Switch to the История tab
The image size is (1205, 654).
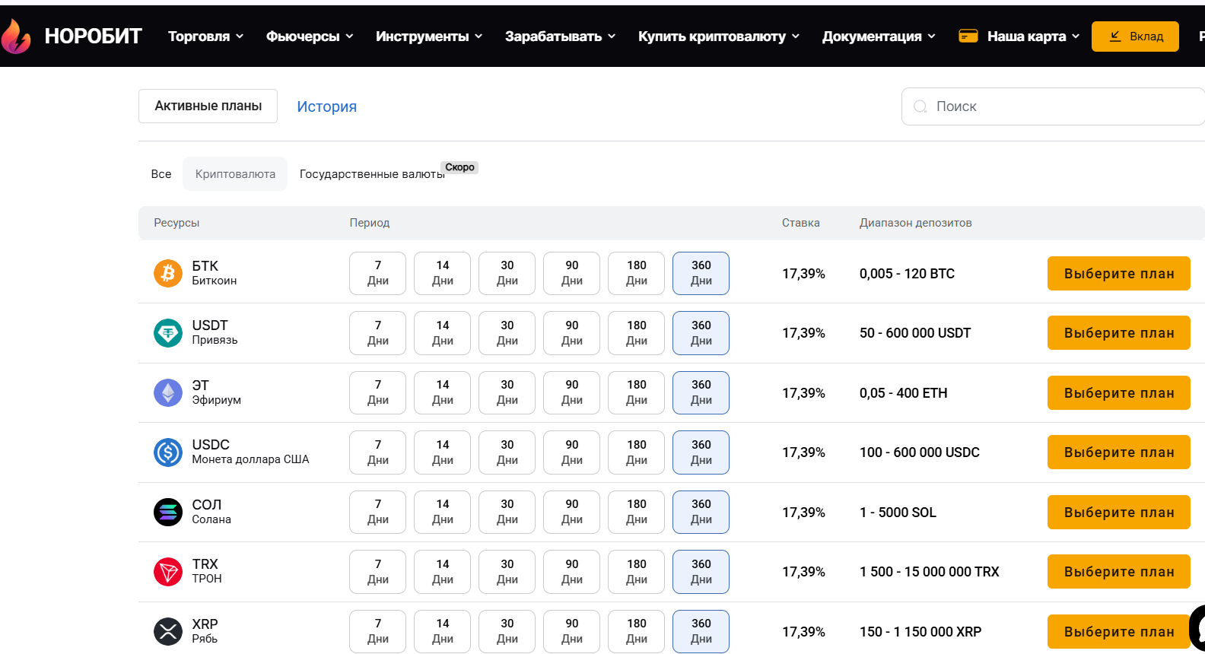click(326, 106)
